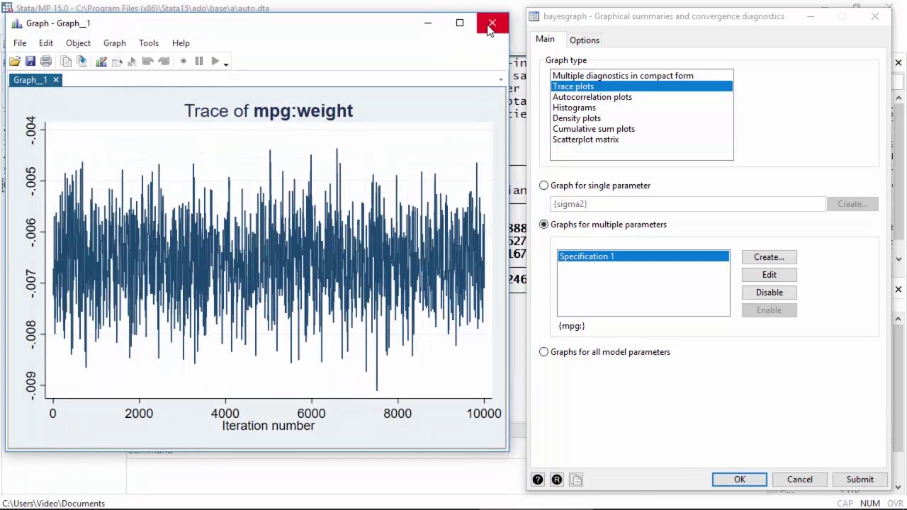Screen dimensions: 907x510
Task: Select the Graph_1 tab
Action: [30, 80]
